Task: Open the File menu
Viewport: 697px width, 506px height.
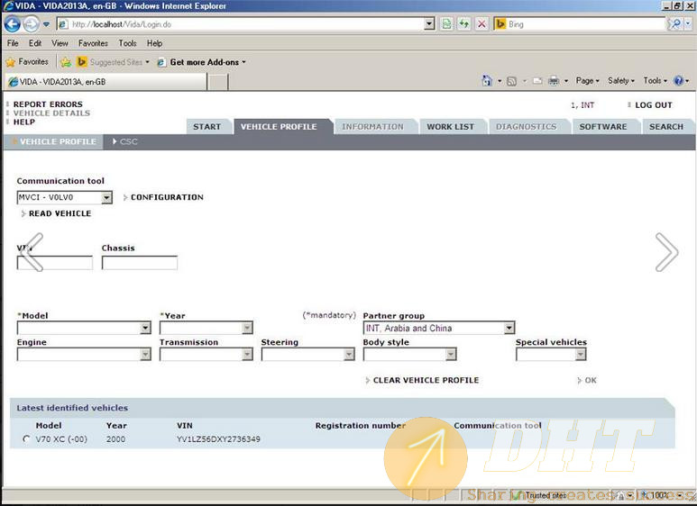Action: pyautogui.click(x=13, y=43)
